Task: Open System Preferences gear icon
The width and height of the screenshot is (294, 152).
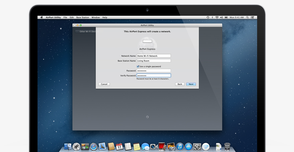Action: click(x=197, y=147)
